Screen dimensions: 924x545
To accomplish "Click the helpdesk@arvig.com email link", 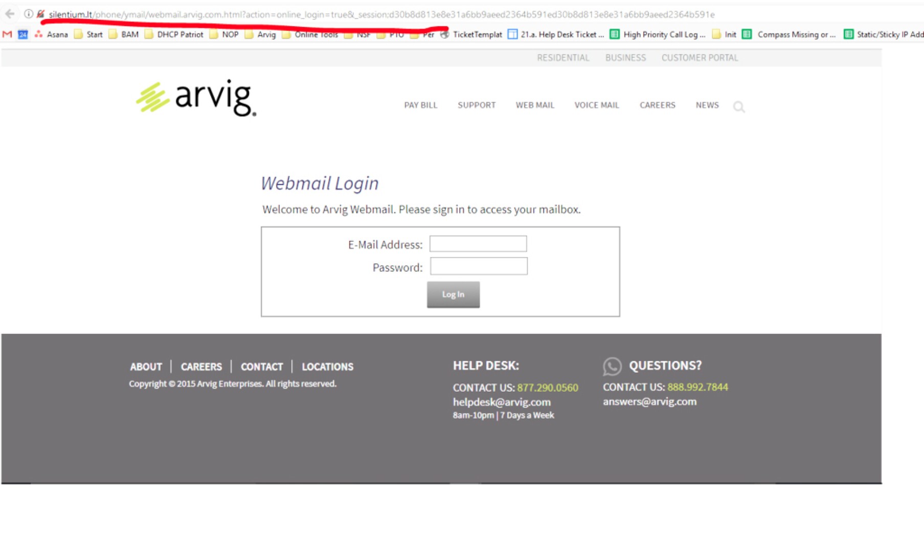I will click(x=501, y=402).
